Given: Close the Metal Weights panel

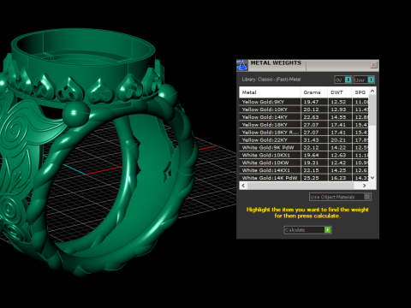Looking at the screenshot, I should (373, 65).
